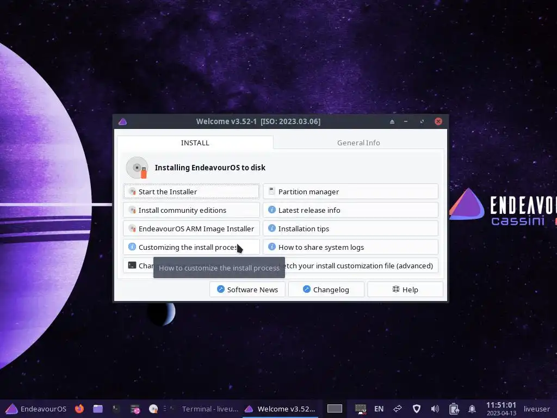The image size is (557, 418).
Task: View Latest release info
Action: point(350,210)
